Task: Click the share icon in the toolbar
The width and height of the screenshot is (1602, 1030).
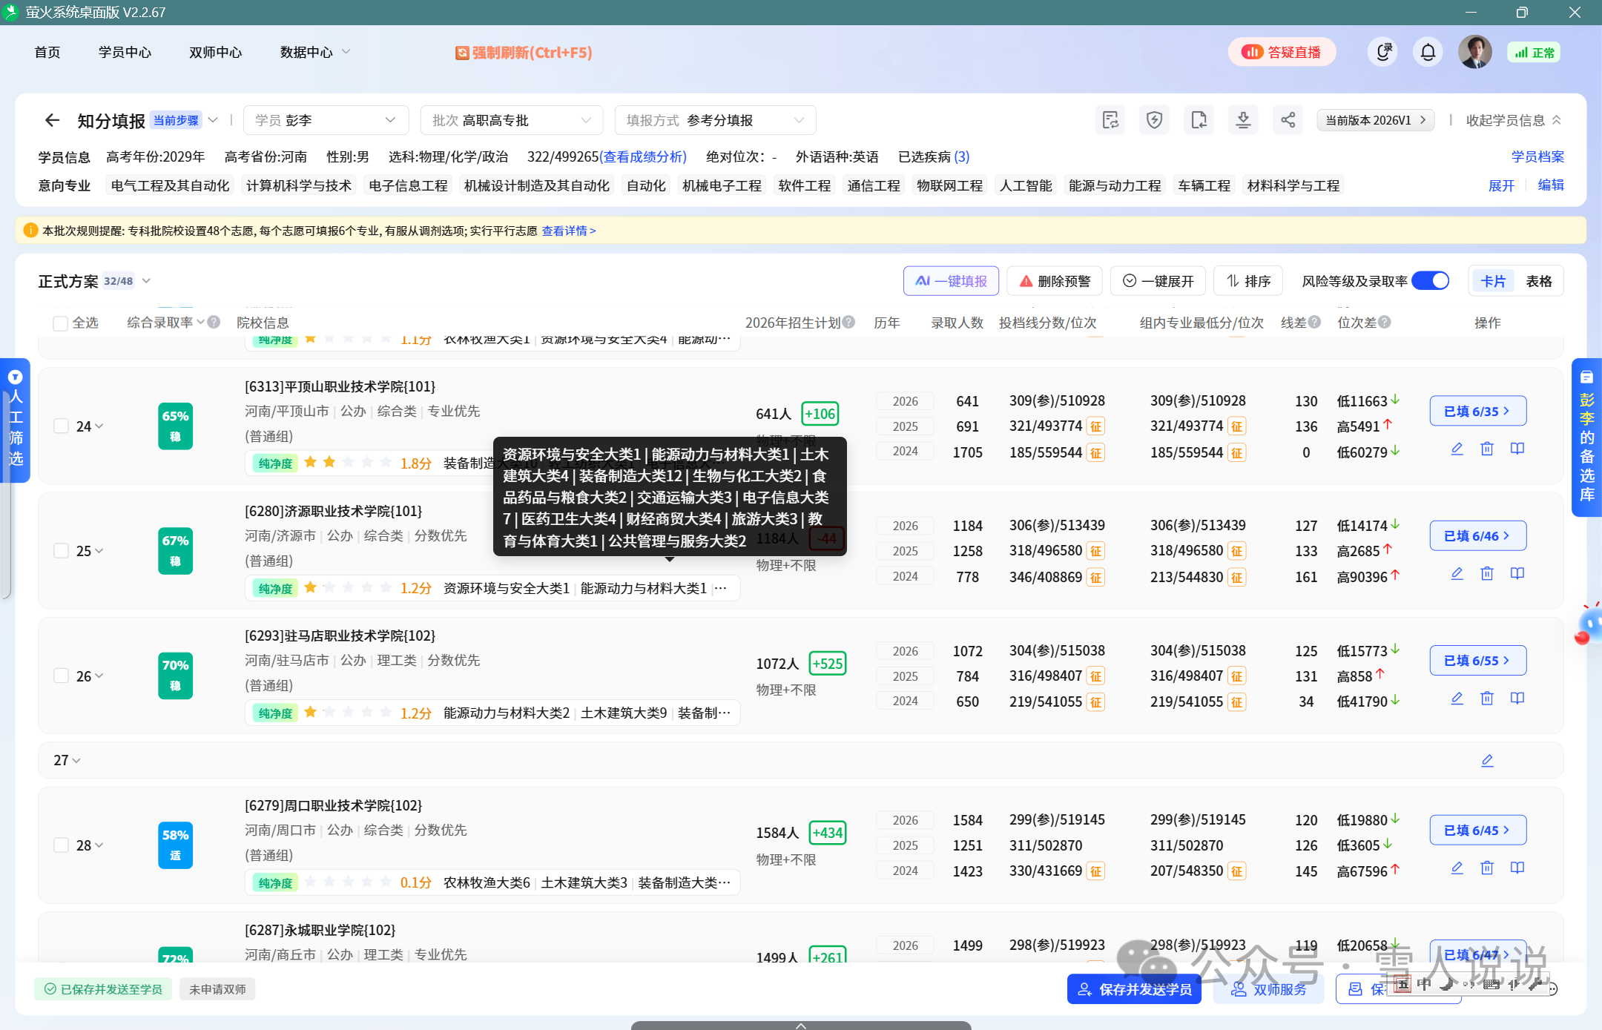Action: click(x=1288, y=120)
